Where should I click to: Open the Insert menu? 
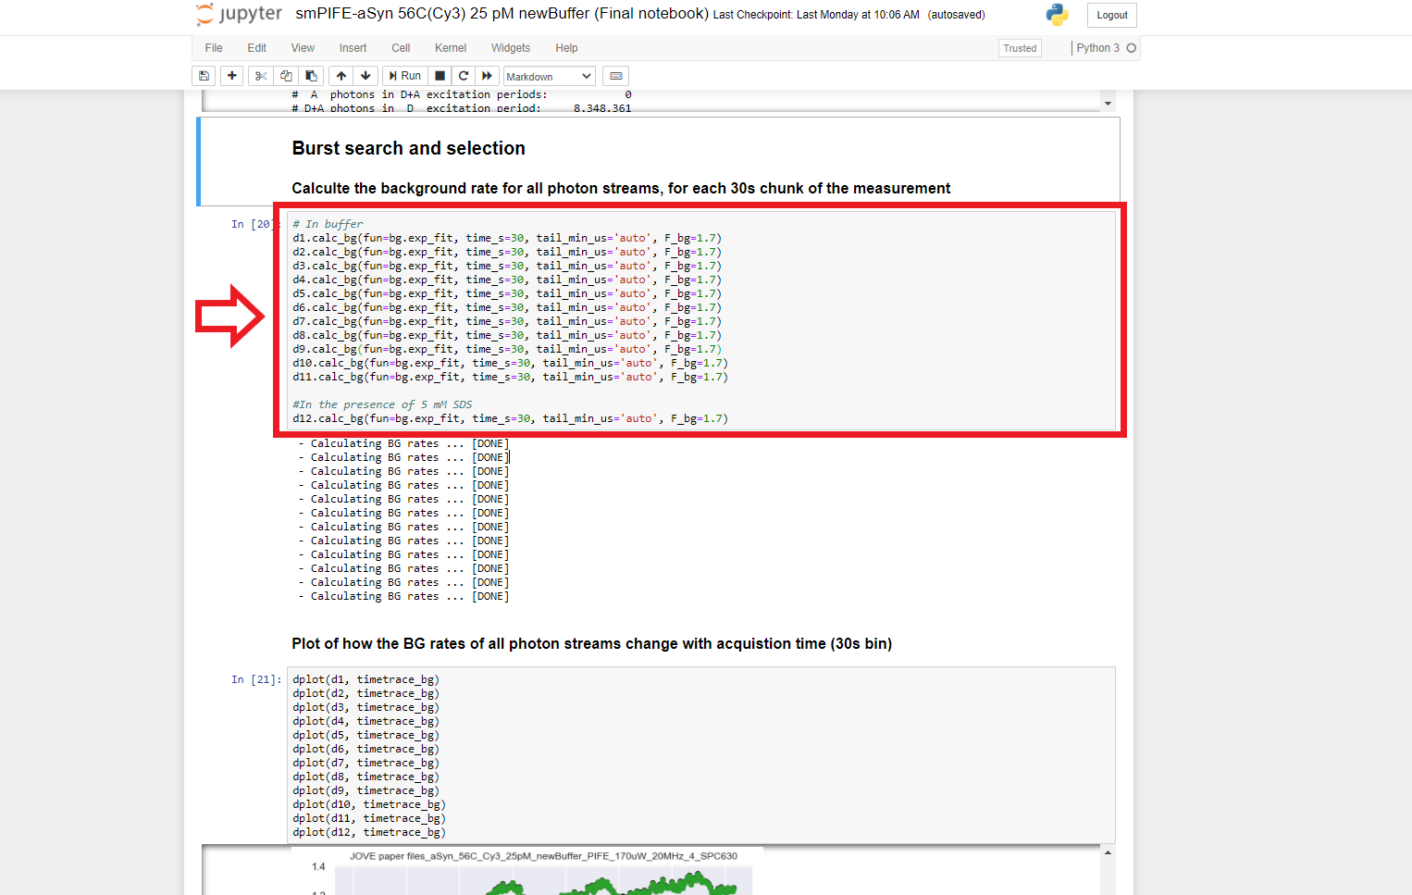(353, 48)
